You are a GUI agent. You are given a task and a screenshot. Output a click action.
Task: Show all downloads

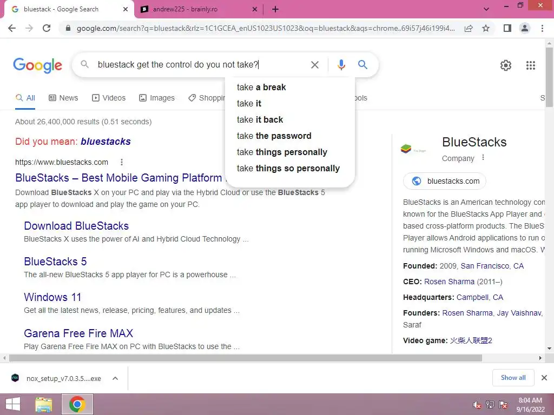coord(513,378)
